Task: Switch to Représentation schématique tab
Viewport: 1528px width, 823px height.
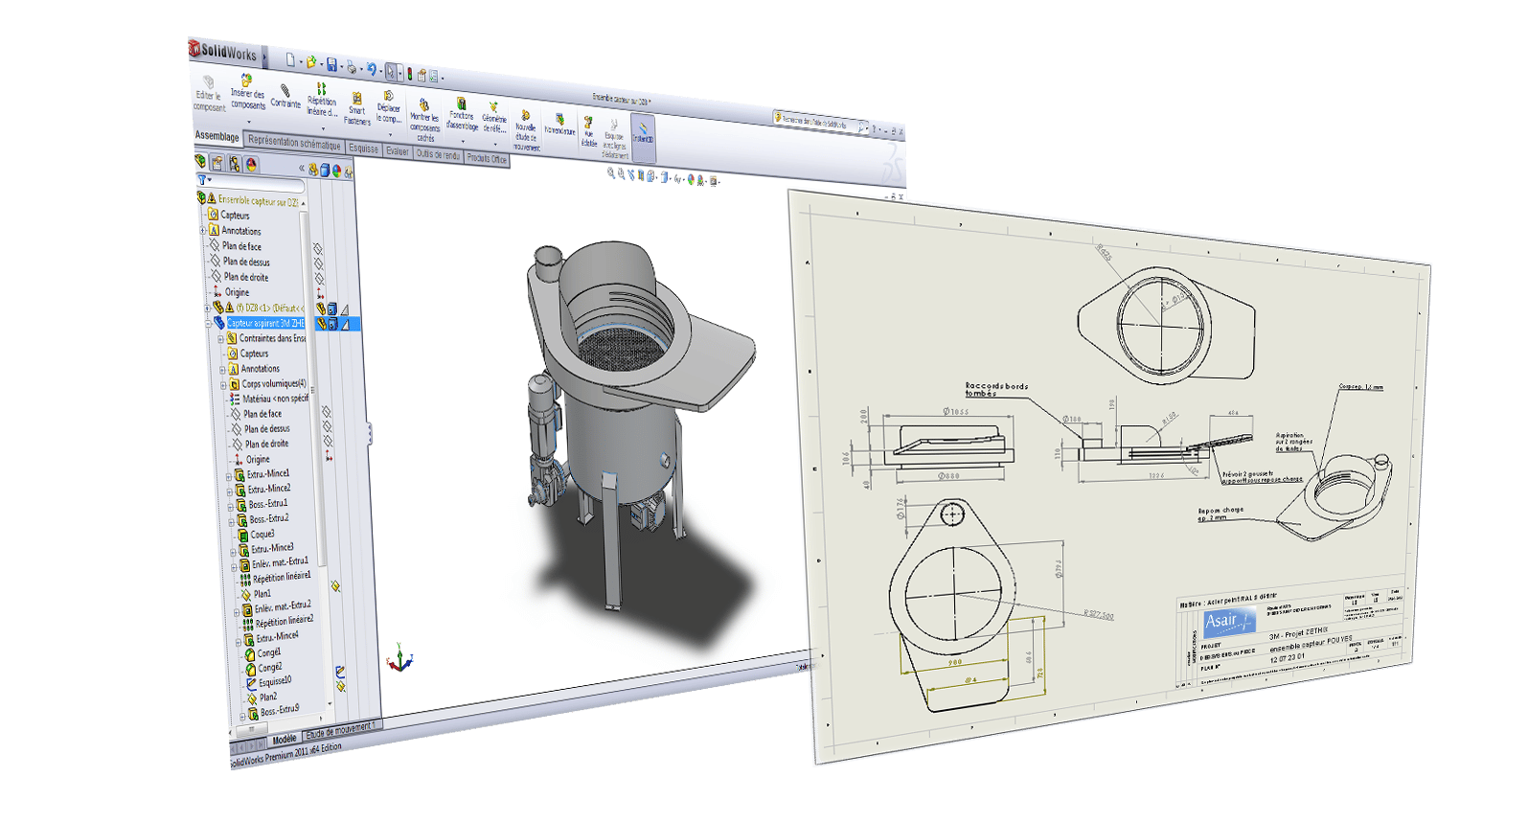Action: [x=294, y=143]
